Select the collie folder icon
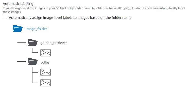 (x=33, y=62)
